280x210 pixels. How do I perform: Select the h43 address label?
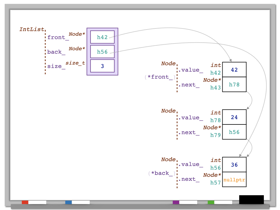(x=215, y=87)
